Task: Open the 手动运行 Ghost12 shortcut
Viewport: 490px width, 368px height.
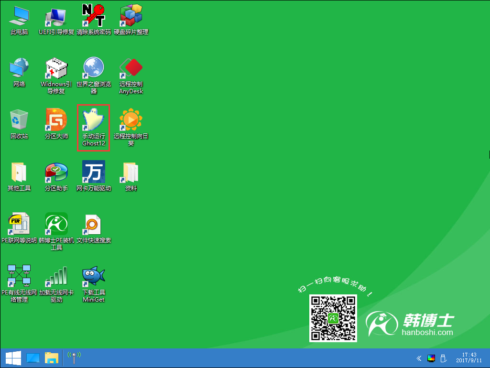Action: [x=94, y=120]
